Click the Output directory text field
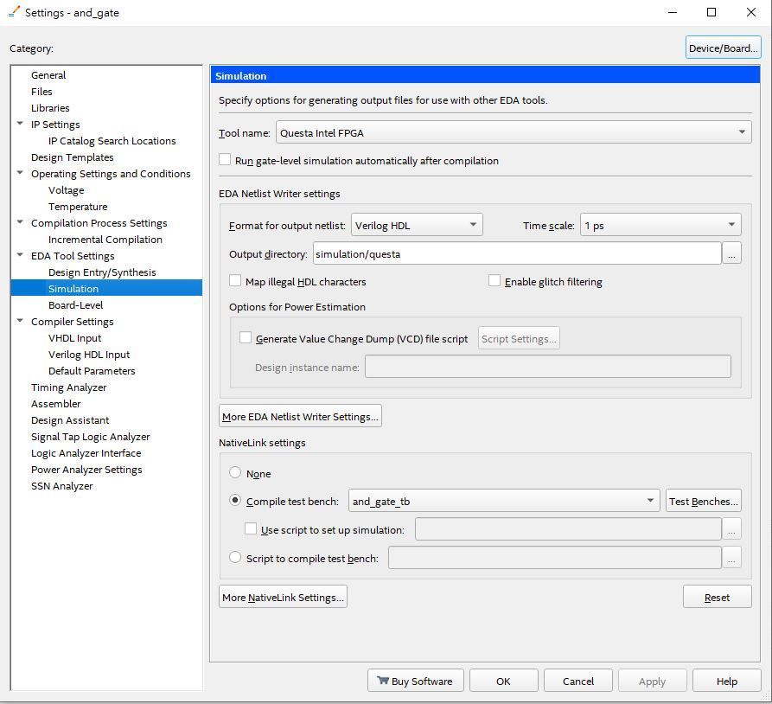Screen dimensions: 772x704 coord(516,253)
